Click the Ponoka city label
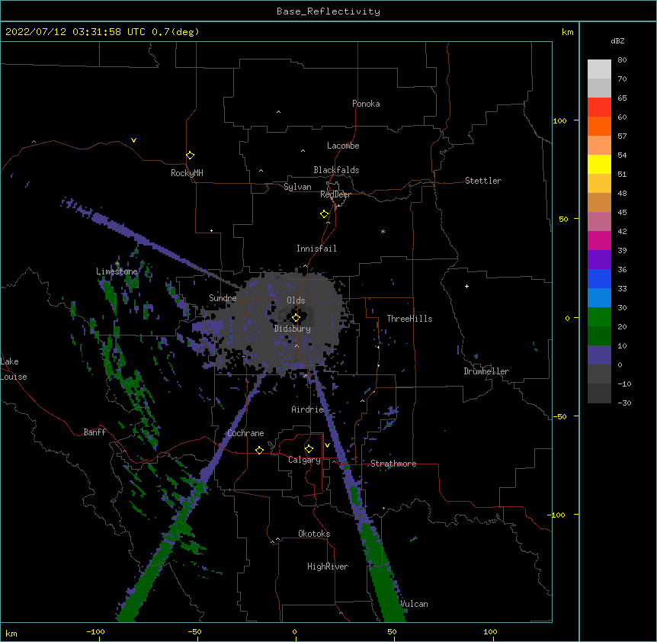This screenshot has height=642, width=657. 366,104
